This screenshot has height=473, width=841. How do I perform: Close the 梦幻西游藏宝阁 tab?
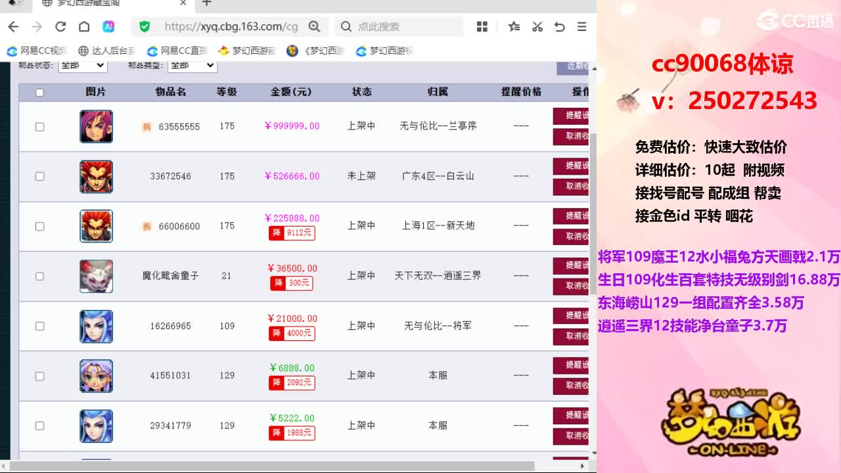[183, 3]
